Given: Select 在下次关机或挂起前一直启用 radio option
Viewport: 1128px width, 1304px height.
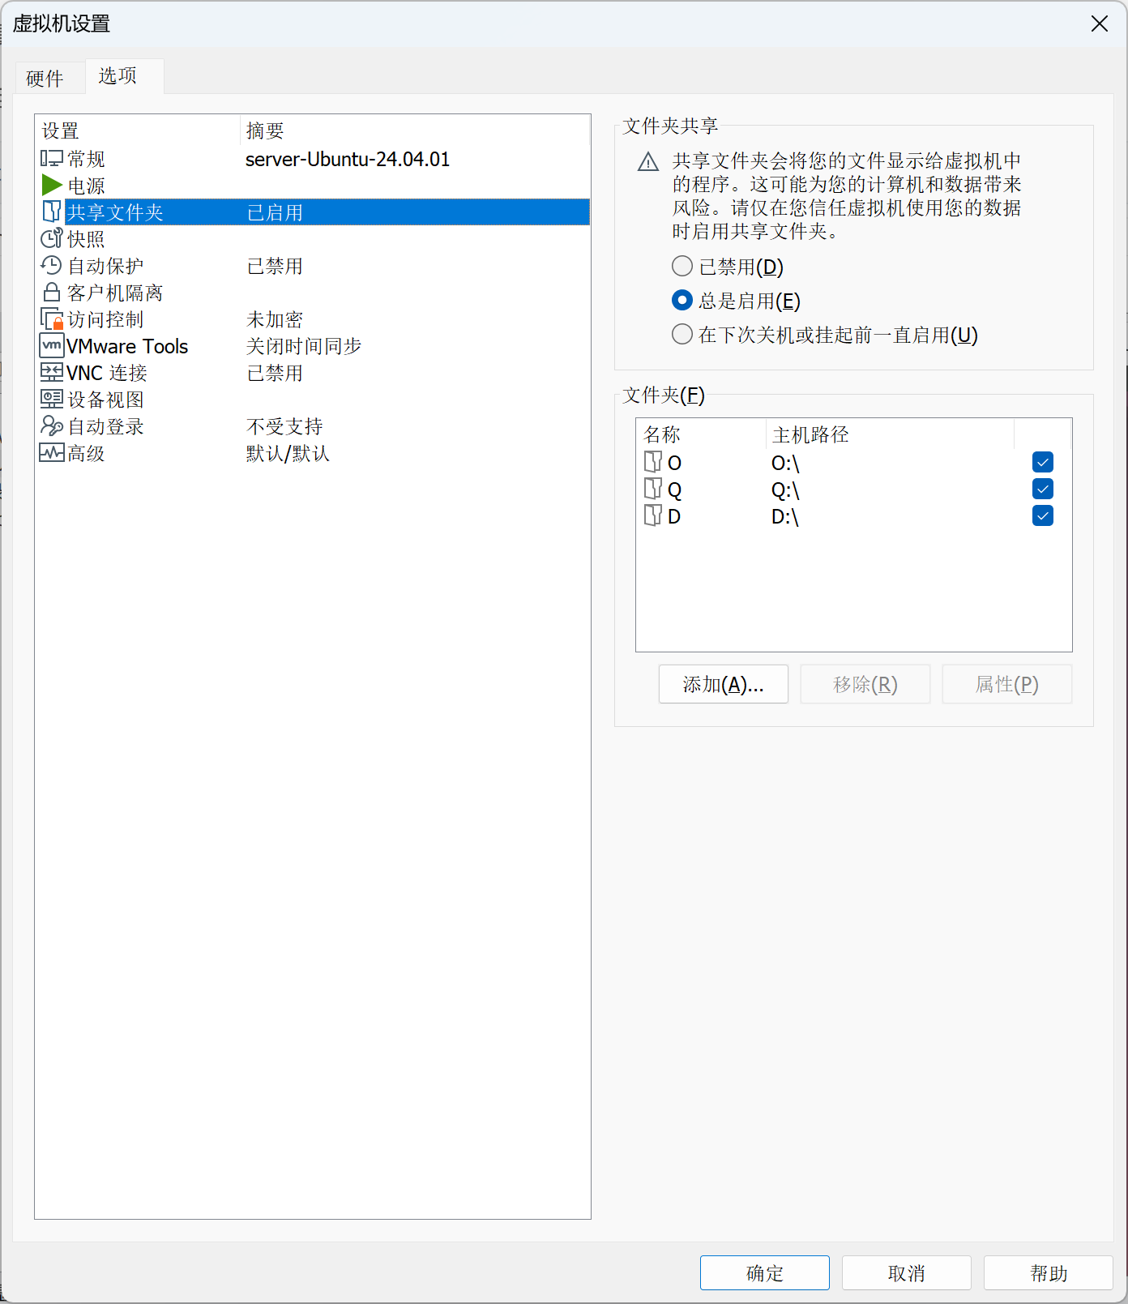Looking at the screenshot, I should (682, 335).
